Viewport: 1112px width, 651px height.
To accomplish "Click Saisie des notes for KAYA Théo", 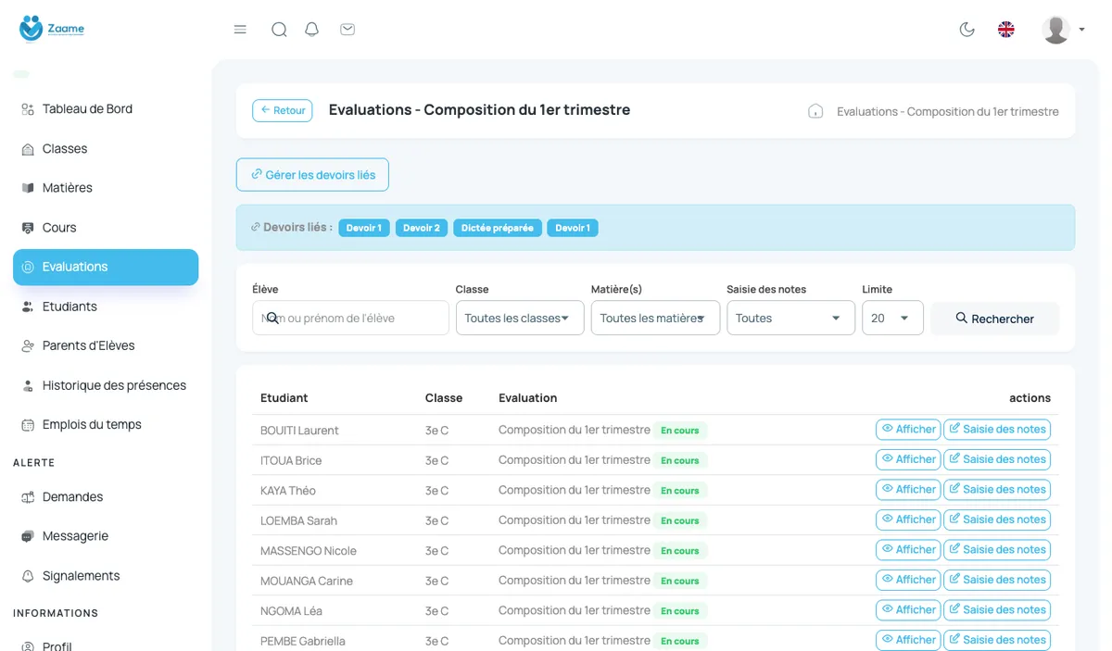I will (997, 490).
